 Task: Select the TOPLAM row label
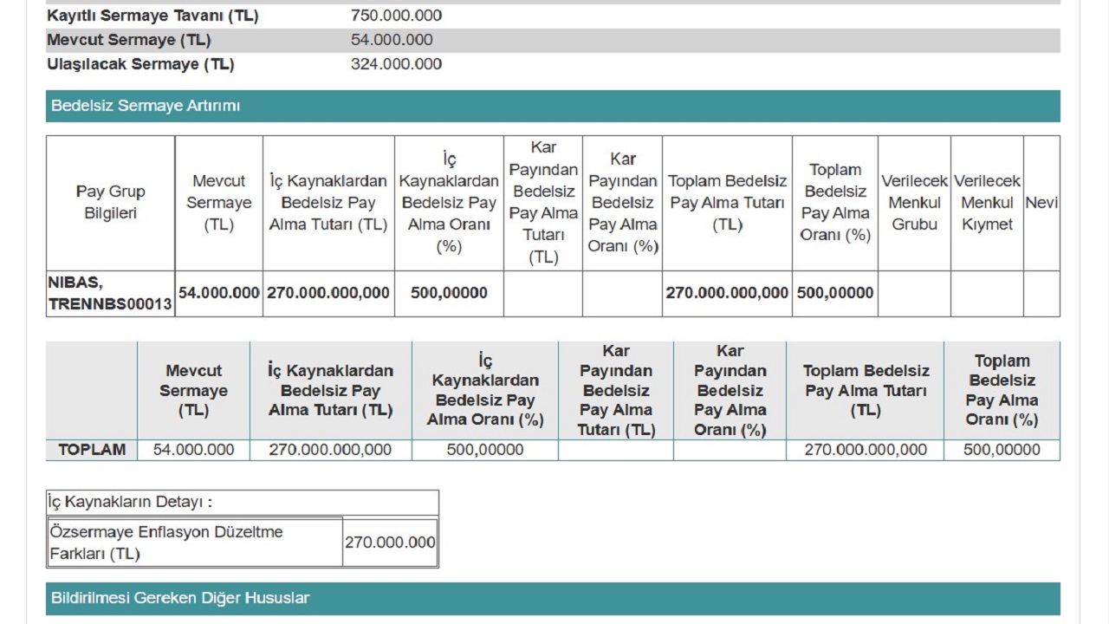click(92, 450)
